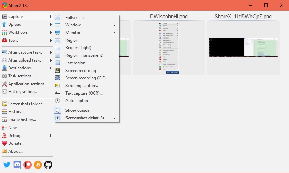Open Task settings...

coord(27,76)
